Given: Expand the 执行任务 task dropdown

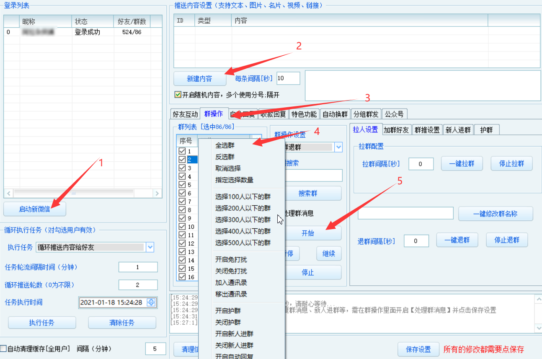Looking at the screenshot, I should coord(150,247).
